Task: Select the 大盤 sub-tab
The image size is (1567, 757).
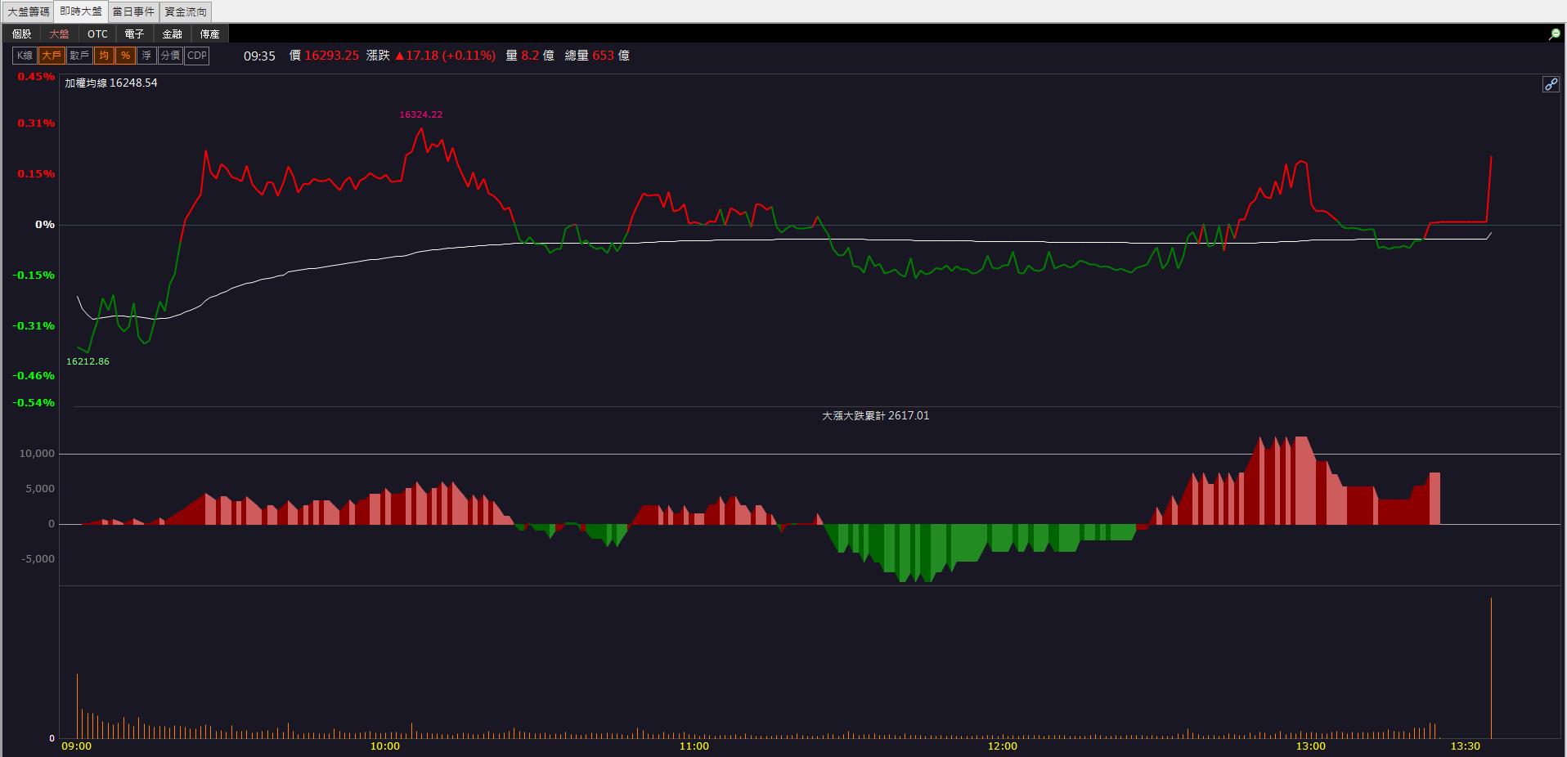Action: (x=60, y=34)
